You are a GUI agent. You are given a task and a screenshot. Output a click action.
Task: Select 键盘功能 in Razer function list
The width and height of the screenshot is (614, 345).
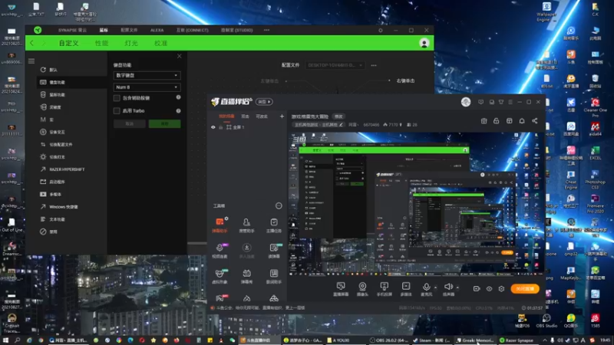pyautogui.click(x=57, y=82)
